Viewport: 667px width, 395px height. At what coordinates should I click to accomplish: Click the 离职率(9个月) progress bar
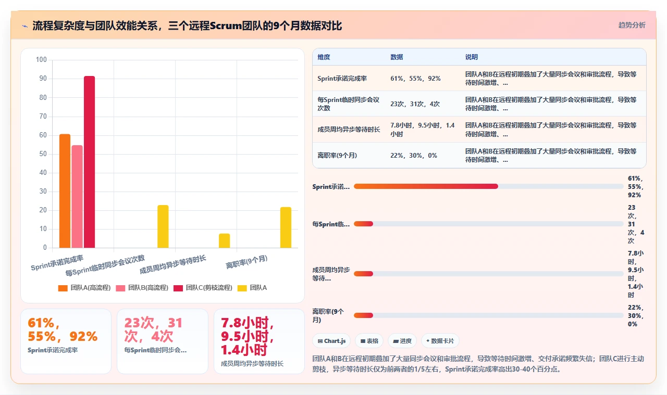[488, 315]
